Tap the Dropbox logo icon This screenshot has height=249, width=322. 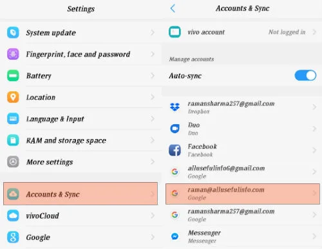coord(175,107)
